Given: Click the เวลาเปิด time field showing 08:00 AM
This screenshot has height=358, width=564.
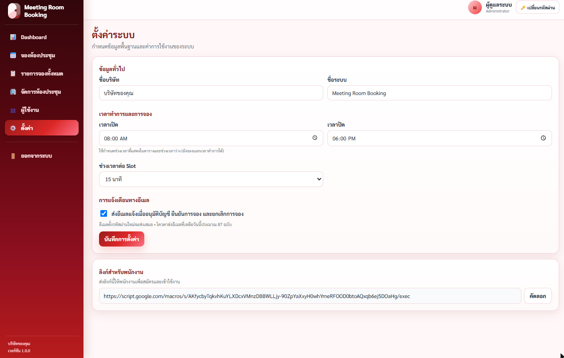Looking at the screenshot, I should tap(211, 138).
